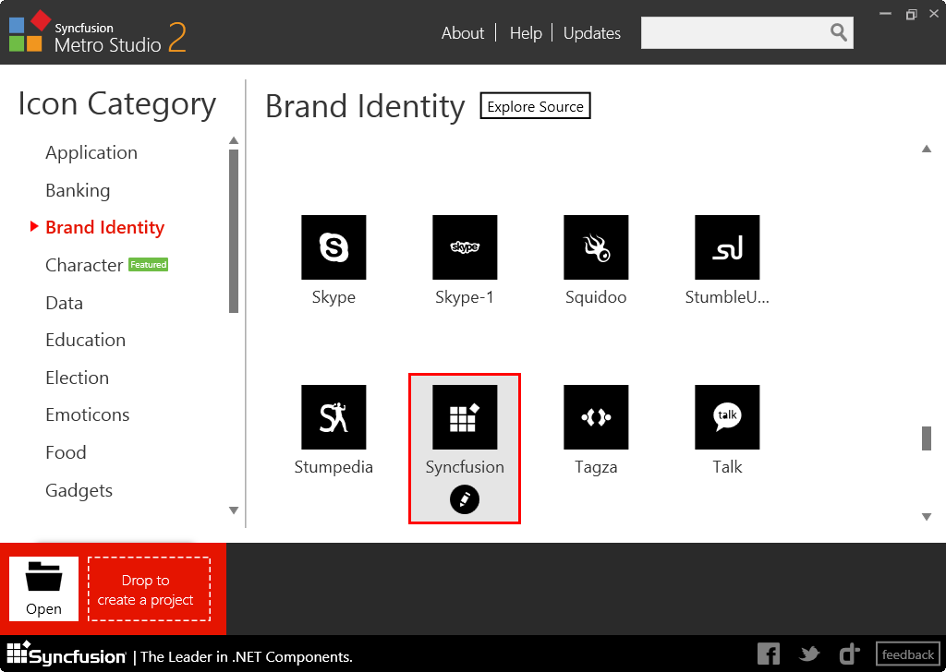This screenshot has width=946, height=672.
Task: Pick the StumbleUpon icon tile
Action: [x=727, y=247]
